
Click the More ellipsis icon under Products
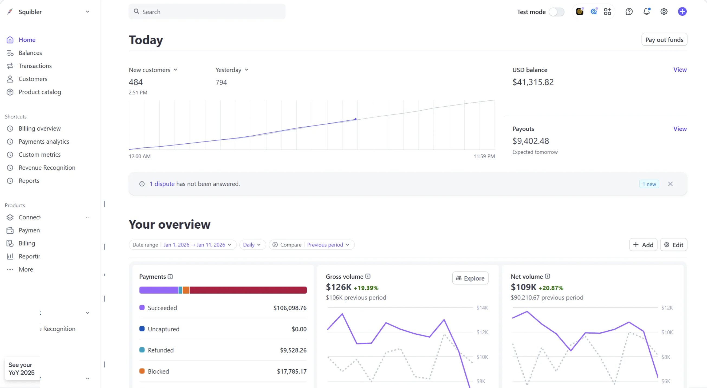(10, 269)
